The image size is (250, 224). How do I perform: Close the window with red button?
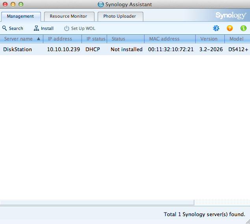5,4
